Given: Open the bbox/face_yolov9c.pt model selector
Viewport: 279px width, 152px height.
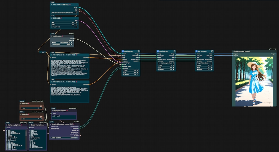Looking at the screenshot, I should click(166, 63).
